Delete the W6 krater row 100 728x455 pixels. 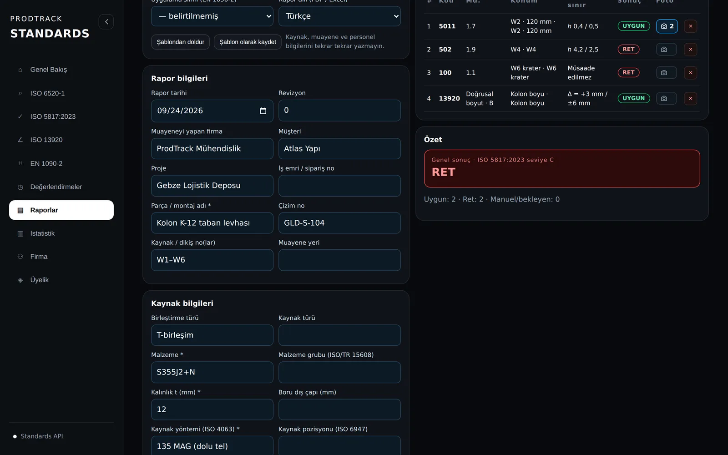[x=690, y=73]
